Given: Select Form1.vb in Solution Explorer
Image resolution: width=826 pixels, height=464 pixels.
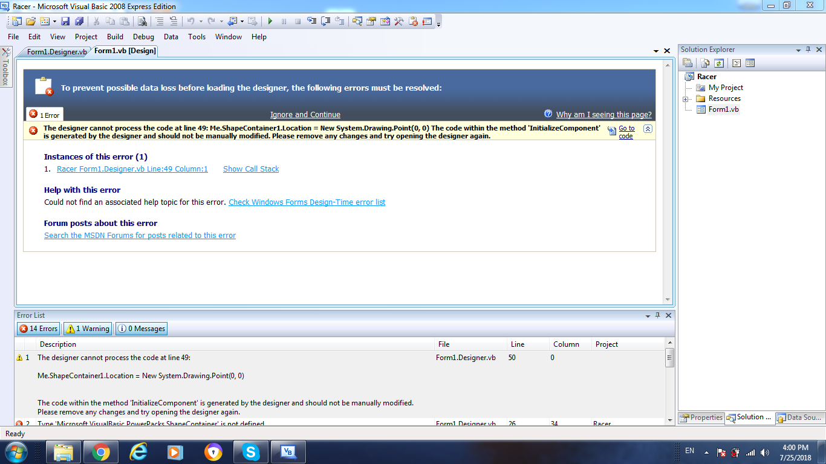Looking at the screenshot, I should coord(723,109).
